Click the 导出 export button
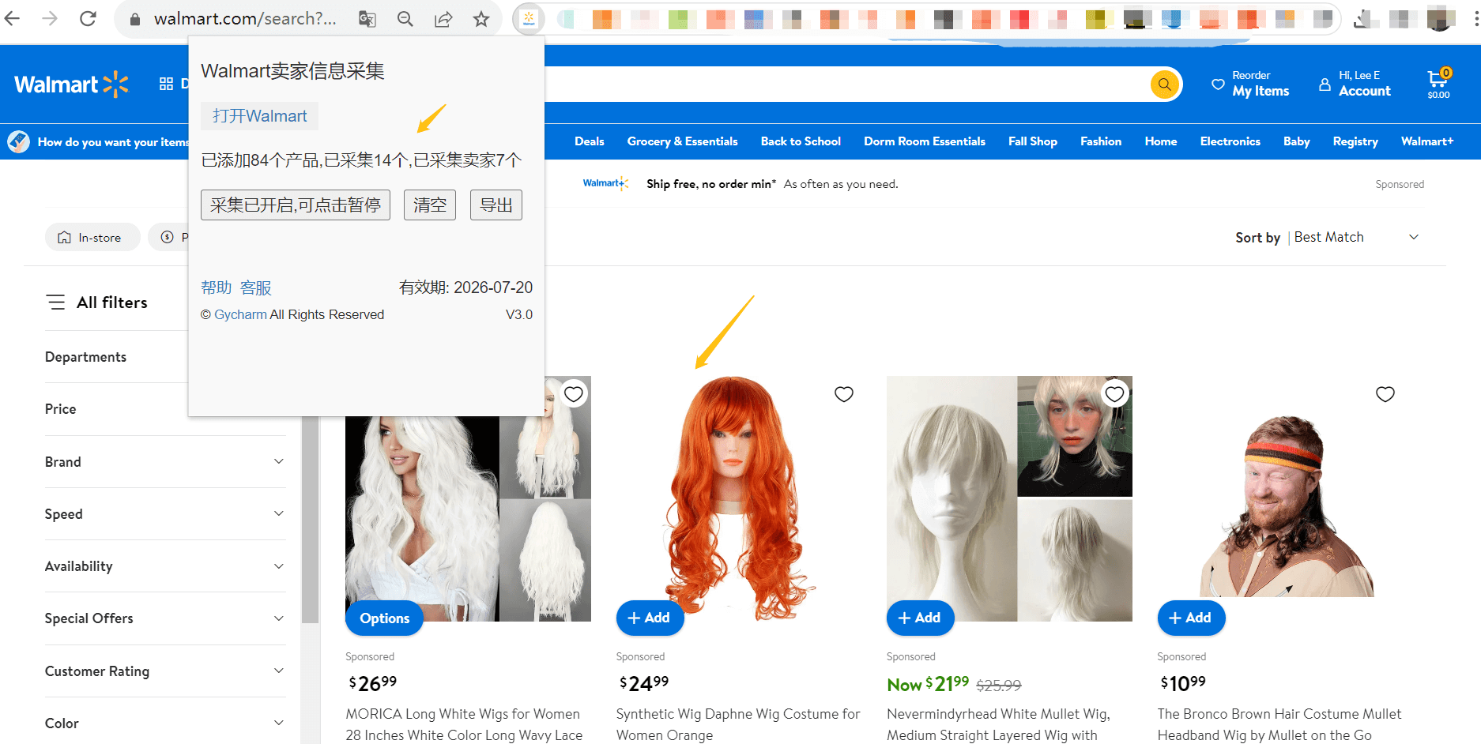The image size is (1481, 744). click(x=496, y=205)
